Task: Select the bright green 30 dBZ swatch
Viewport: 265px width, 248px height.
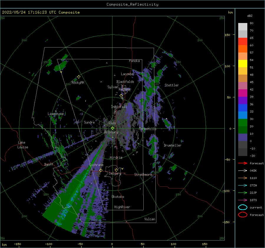Action: pyautogui.click(x=243, y=123)
